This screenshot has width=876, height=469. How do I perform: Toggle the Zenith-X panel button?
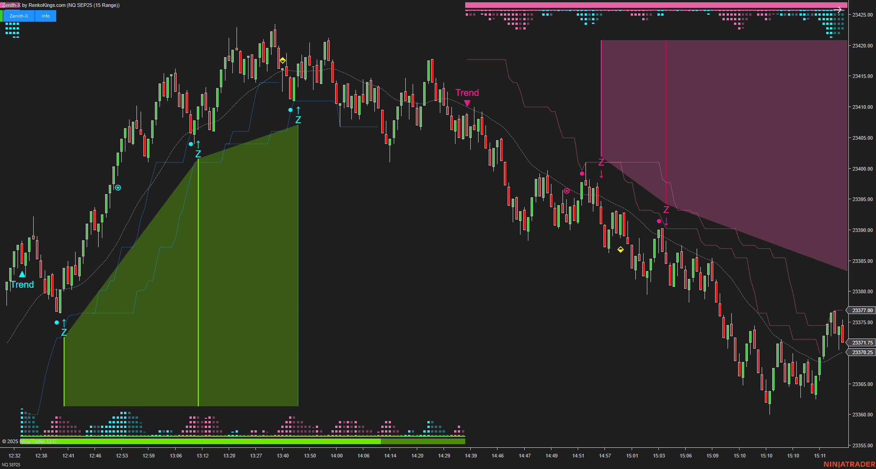point(19,16)
